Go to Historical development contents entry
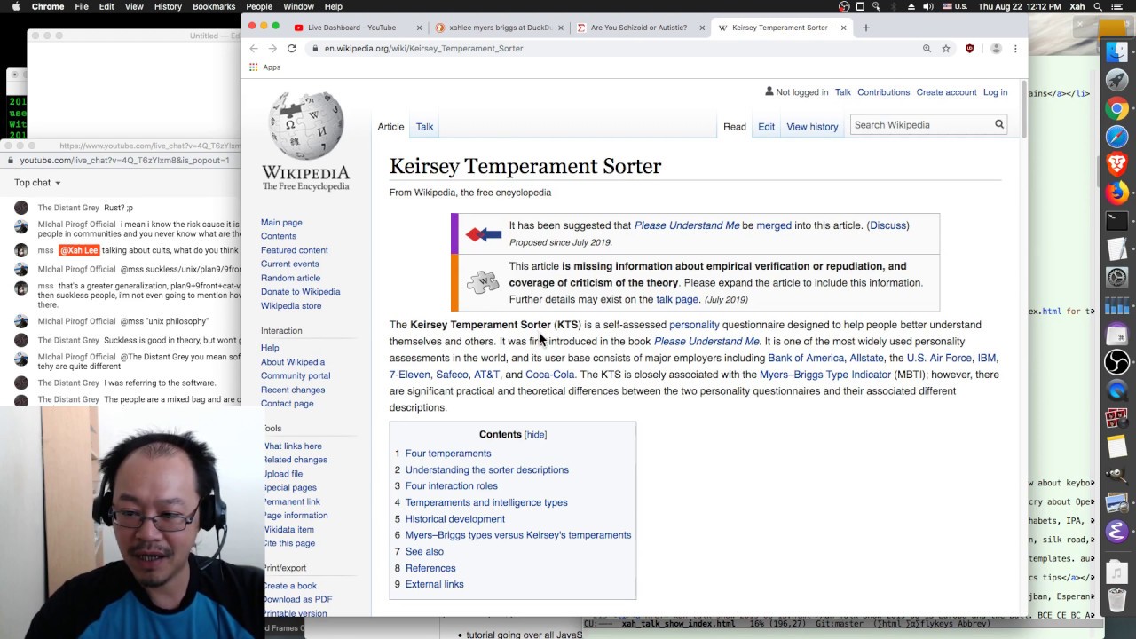 click(455, 519)
